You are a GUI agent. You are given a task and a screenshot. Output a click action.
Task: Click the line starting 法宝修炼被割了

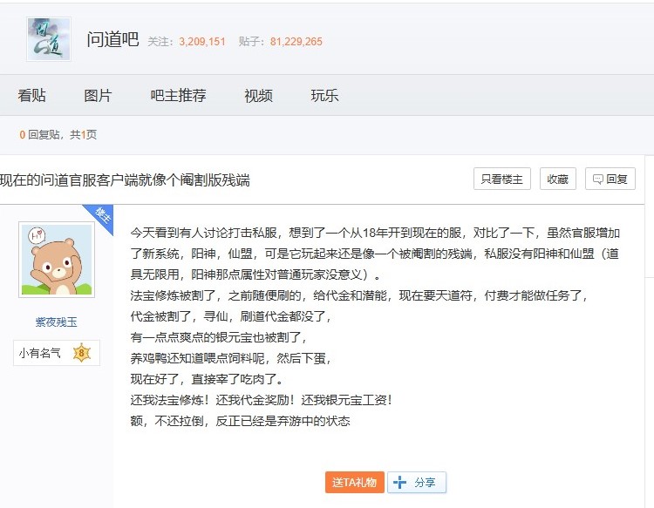(x=359, y=295)
